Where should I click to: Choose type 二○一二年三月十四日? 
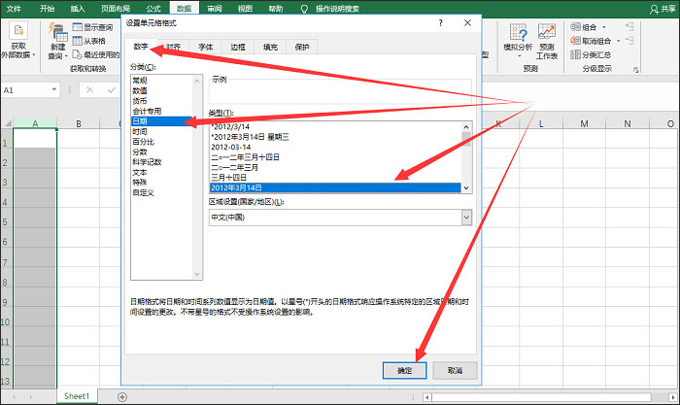pos(245,157)
